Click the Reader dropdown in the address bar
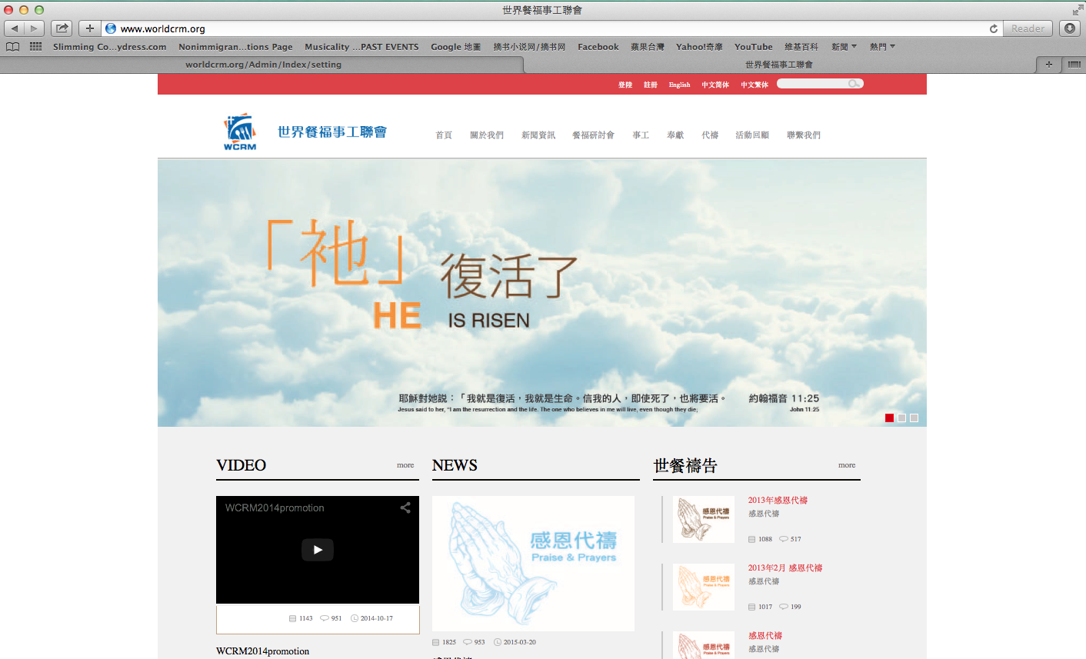 (1028, 27)
